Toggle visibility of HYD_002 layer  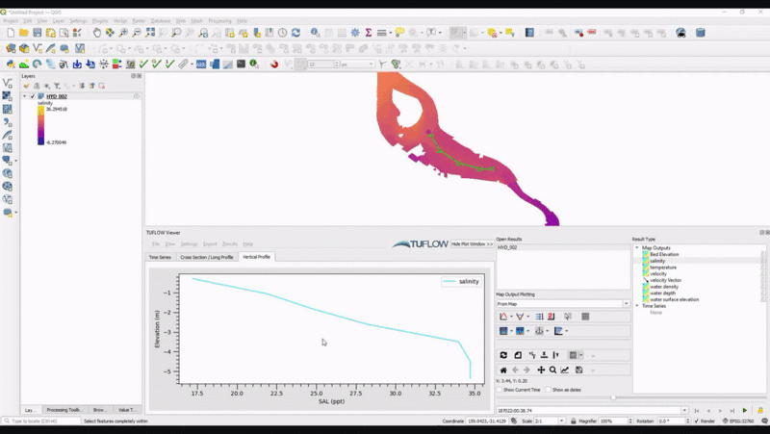click(33, 96)
